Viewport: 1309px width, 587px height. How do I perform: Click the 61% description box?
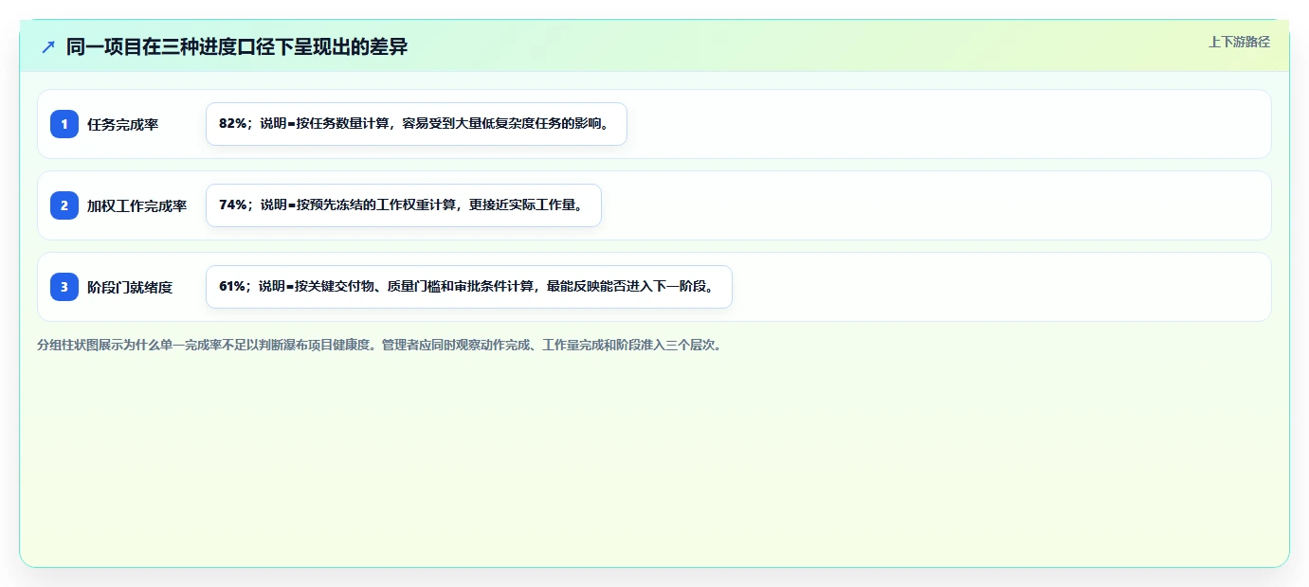(469, 287)
